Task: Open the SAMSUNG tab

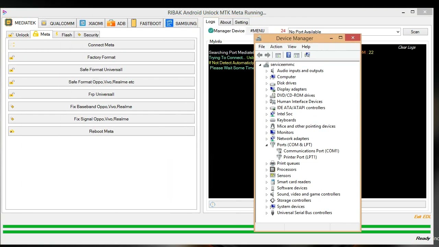Action: [x=181, y=23]
